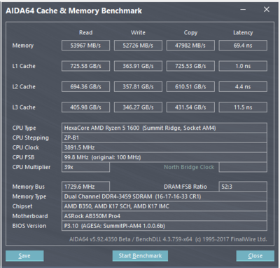Select the Memory Write result field

[138, 46]
